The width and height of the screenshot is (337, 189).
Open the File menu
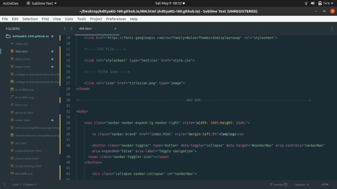(5, 19)
